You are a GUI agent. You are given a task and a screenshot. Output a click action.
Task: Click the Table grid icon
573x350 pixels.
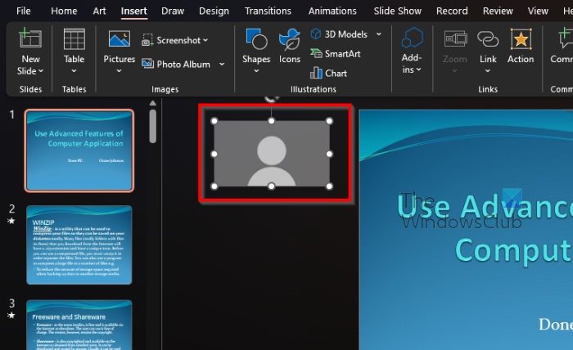pos(74,38)
